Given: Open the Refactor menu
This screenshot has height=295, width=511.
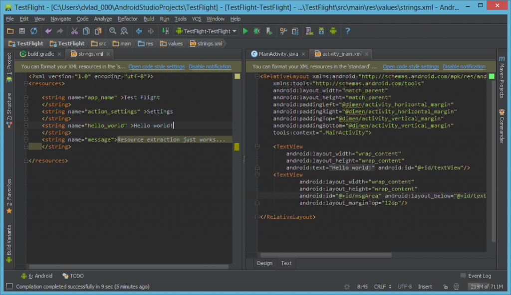Looking at the screenshot, I should tap(127, 19).
